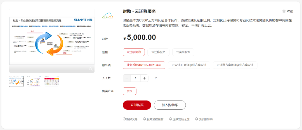This screenshot has width=302, height=130.
Task: Click the 人天数 row label
Action: click(106, 78)
